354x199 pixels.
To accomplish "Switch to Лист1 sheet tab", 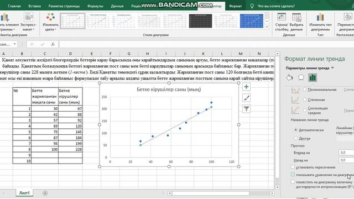I will pos(24,193).
